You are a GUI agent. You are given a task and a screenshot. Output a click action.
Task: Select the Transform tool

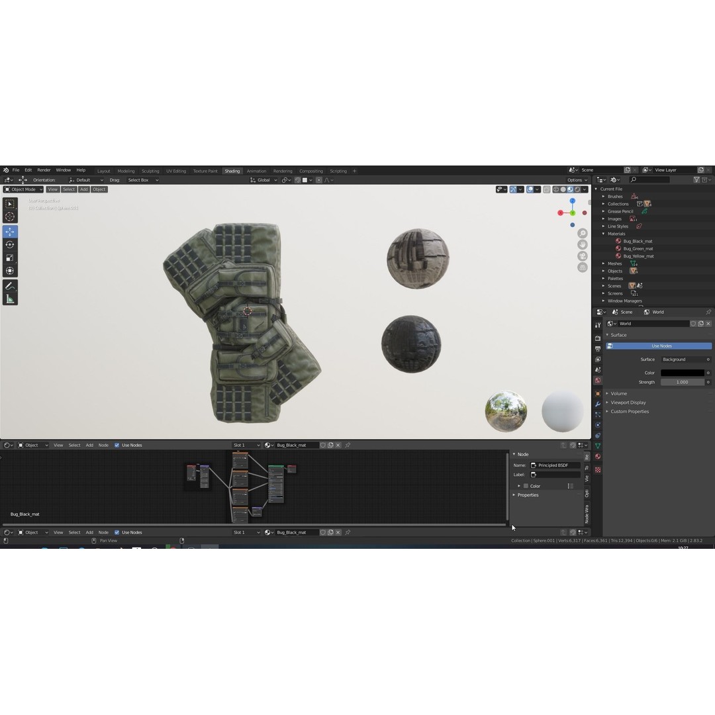click(10, 271)
